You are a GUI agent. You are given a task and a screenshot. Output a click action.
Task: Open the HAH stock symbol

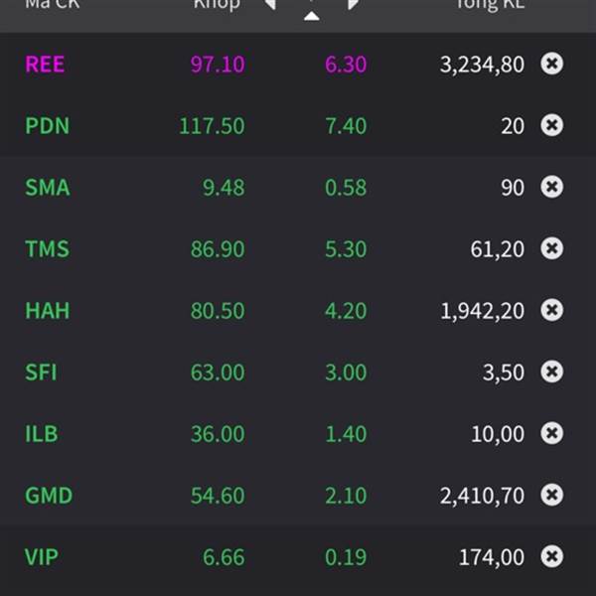(47, 311)
